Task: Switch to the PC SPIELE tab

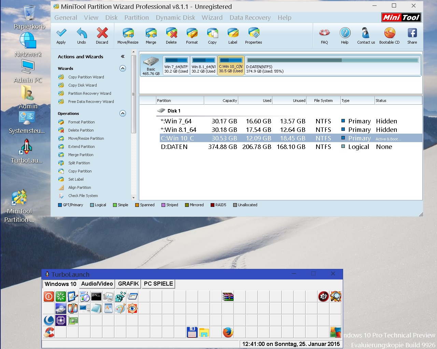Action: (x=158, y=284)
